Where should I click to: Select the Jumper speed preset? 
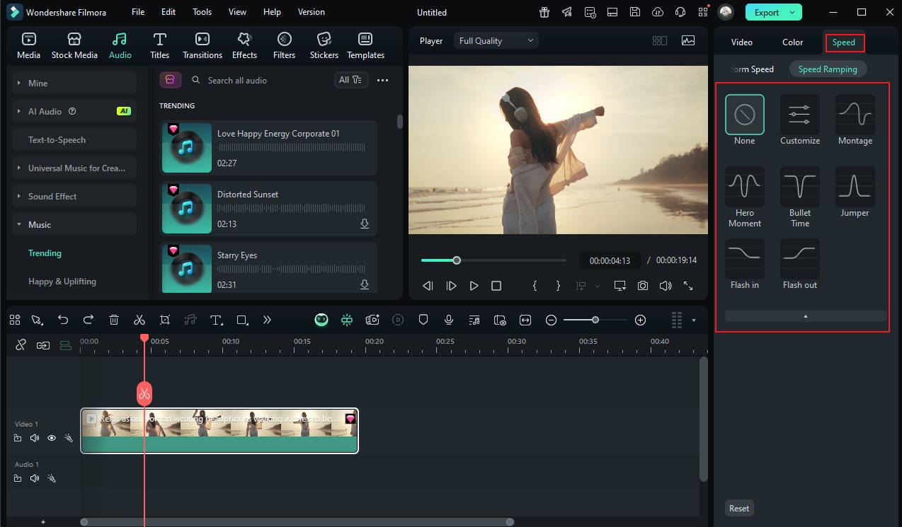(x=855, y=192)
